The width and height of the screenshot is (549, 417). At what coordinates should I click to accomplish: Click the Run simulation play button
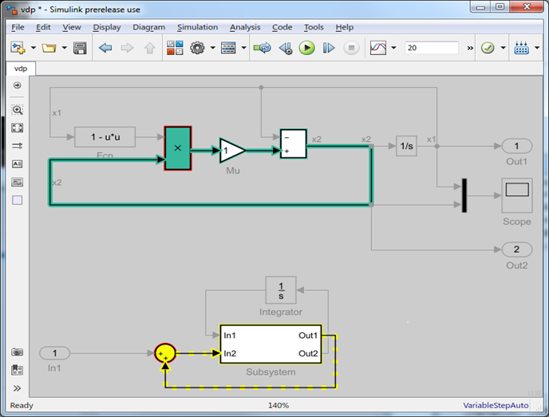coord(306,48)
